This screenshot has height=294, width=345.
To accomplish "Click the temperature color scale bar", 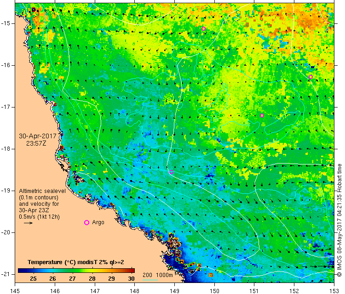I will point(76,271).
